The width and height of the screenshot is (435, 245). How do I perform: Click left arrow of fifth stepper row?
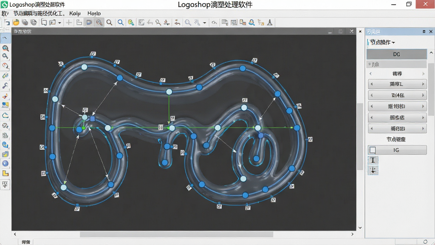(x=372, y=128)
